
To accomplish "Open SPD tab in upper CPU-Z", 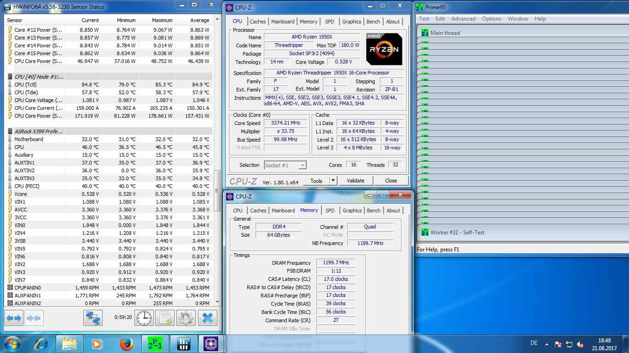I will click(330, 22).
